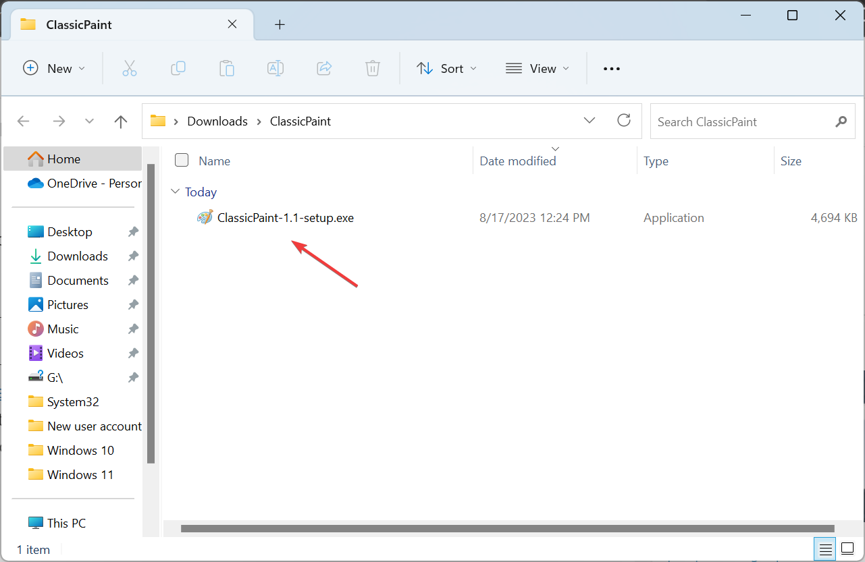Screen dimensions: 865x562
Task: Go back with the Back arrow
Action: coord(24,121)
